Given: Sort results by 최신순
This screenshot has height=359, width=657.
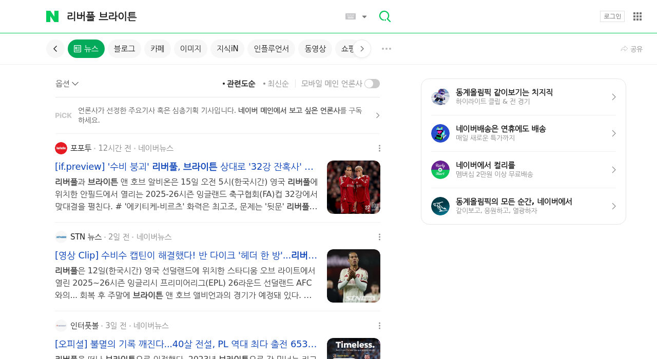Looking at the screenshot, I should [276, 84].
